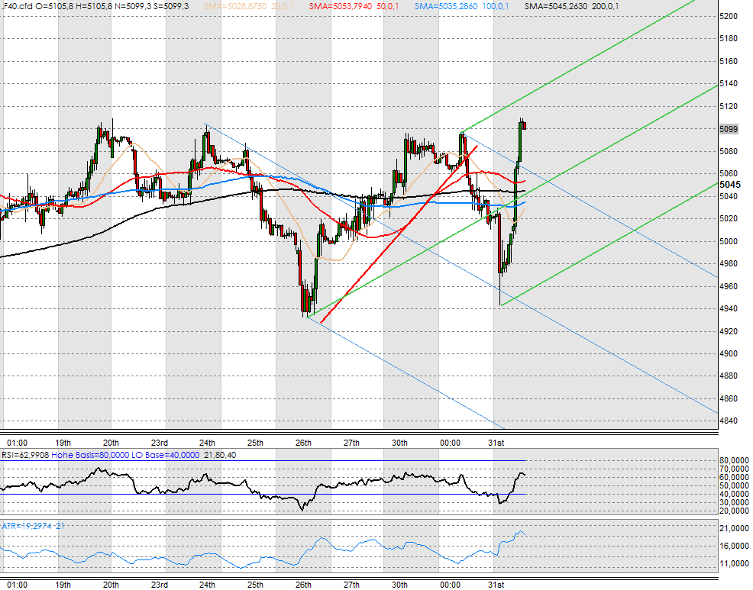Click the 16,0000 ATR scale label

[x=735, y=546]
